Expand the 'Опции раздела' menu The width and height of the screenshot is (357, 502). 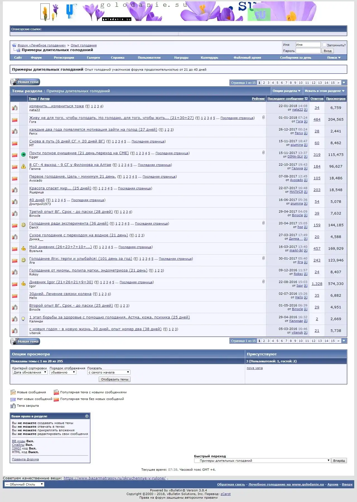pyautogui.click(x=286, y=91)
